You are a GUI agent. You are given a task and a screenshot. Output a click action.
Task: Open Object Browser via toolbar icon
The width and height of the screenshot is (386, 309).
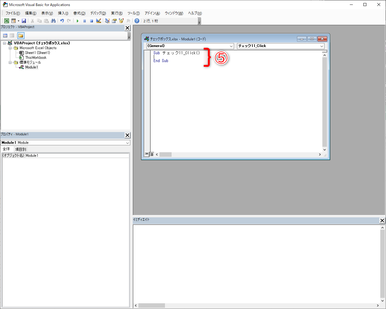click(x=121, y=21)
